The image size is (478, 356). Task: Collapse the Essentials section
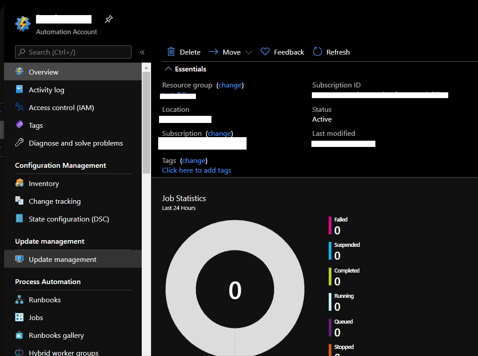(x=168, y=69)
